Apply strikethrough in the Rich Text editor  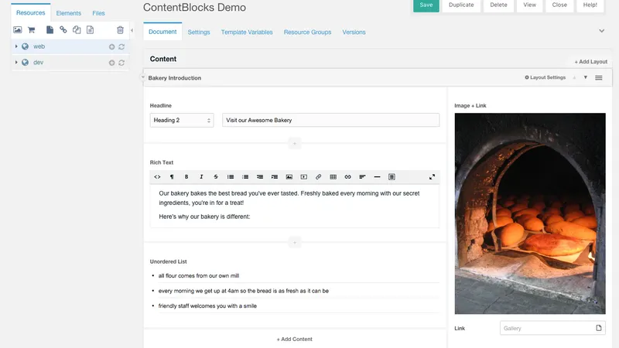(216, 177)
